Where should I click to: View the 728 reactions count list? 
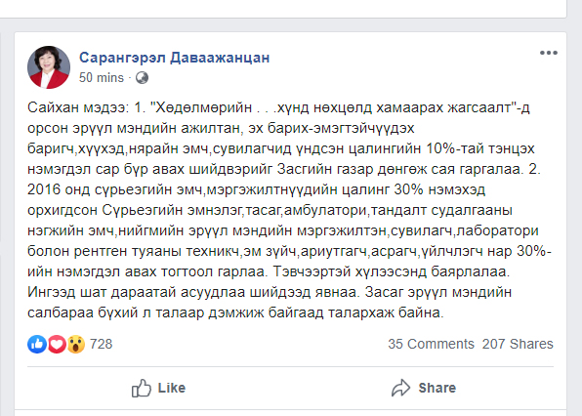[101, 344]
